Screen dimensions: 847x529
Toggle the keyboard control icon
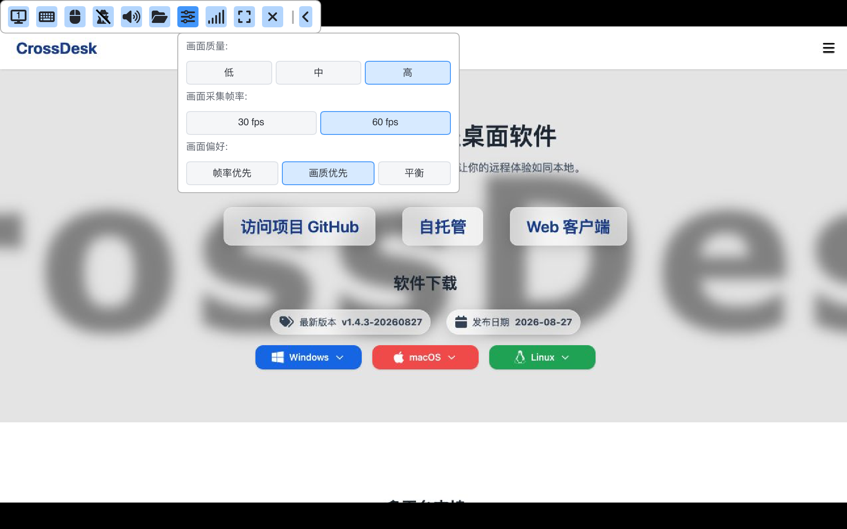click(47, 17)
